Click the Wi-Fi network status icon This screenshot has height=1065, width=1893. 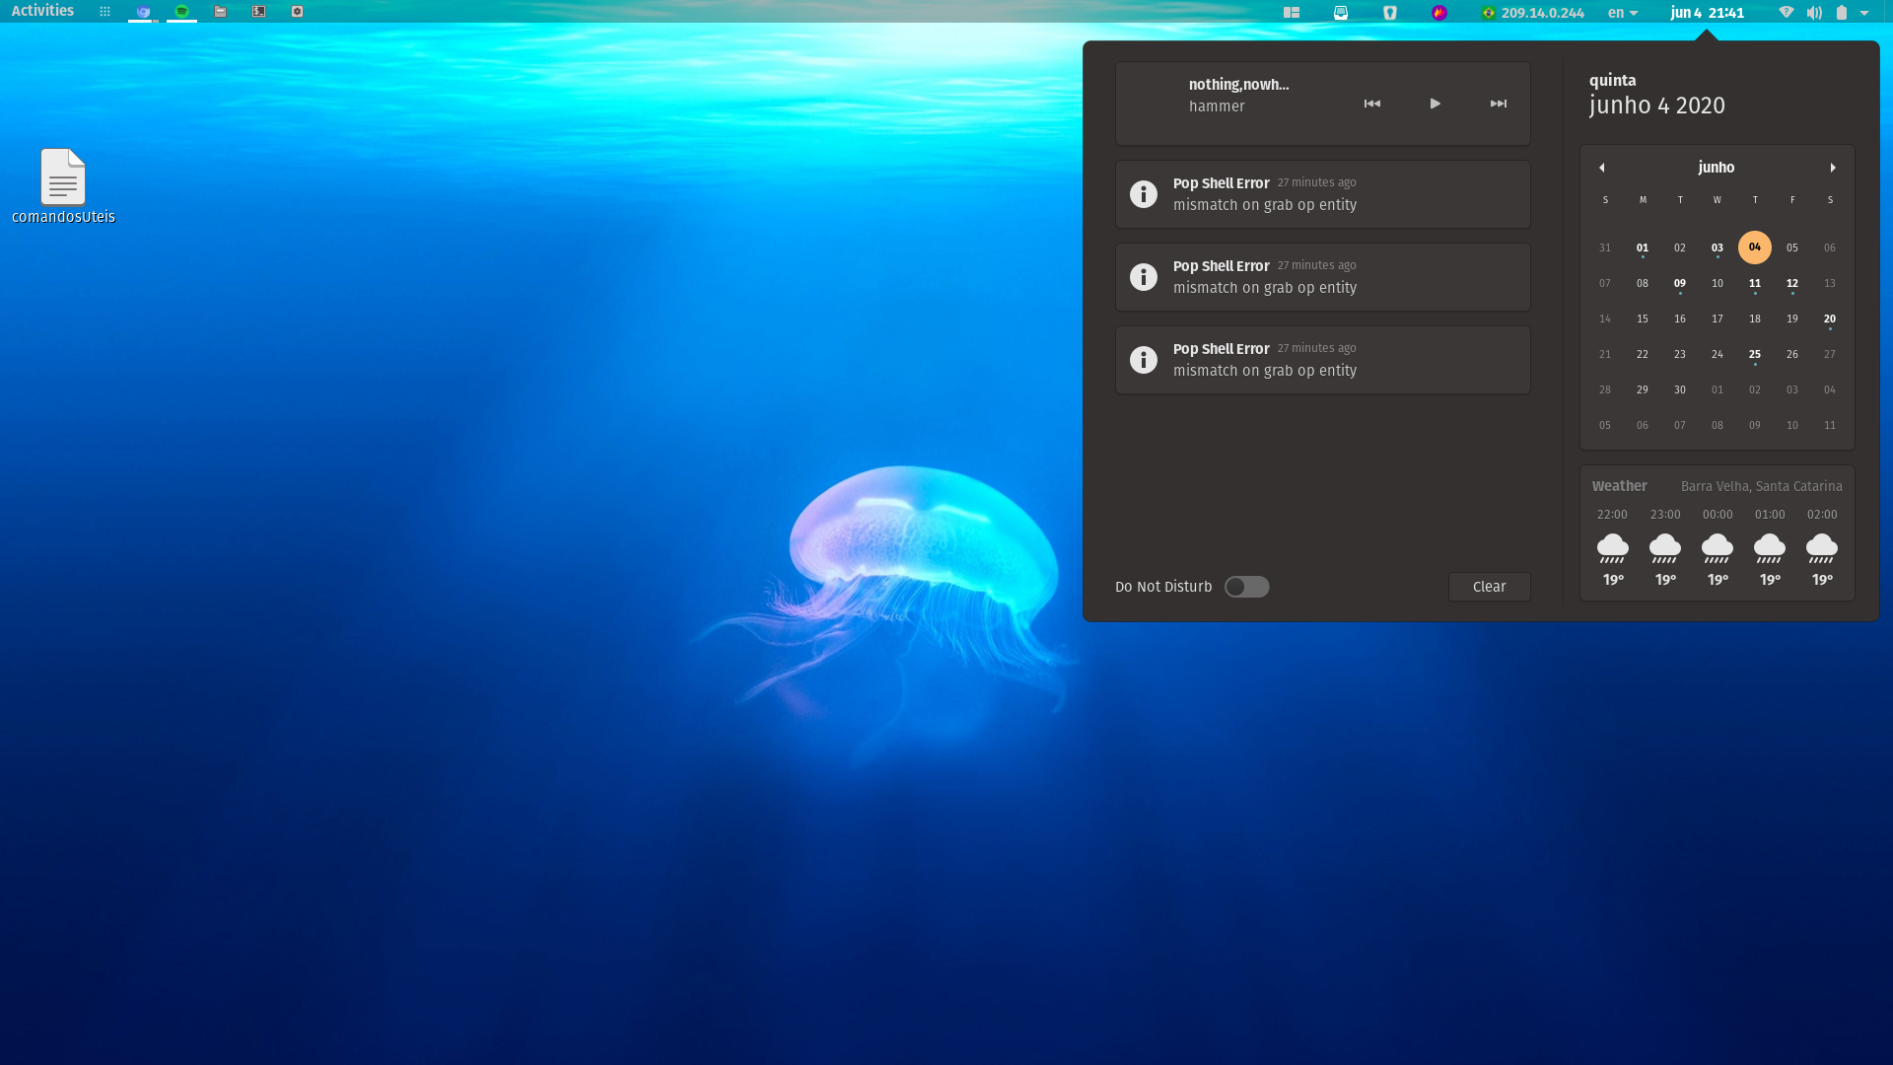(x=1787, y=13)
